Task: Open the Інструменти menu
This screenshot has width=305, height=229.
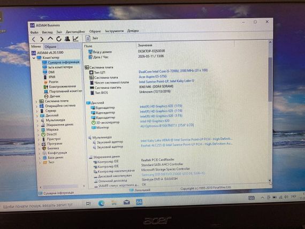Action: coord(114,31)
